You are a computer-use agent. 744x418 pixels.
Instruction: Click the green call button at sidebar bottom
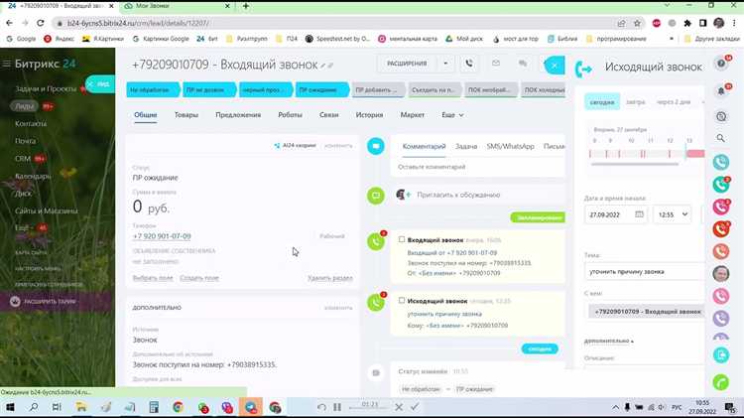point(721,382)
